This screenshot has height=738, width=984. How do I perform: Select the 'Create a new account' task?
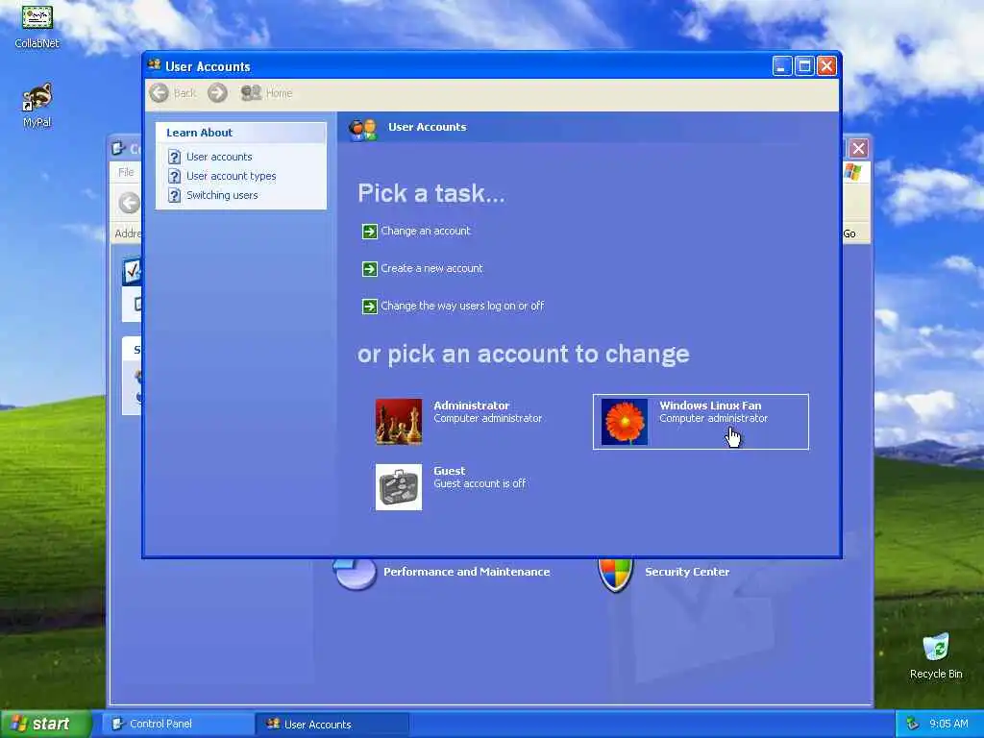coord(431,268)
